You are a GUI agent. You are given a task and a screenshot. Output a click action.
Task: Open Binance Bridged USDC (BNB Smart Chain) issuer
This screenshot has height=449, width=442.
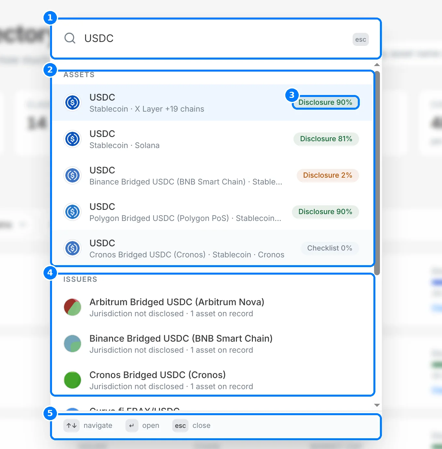(x=213, y=344)
